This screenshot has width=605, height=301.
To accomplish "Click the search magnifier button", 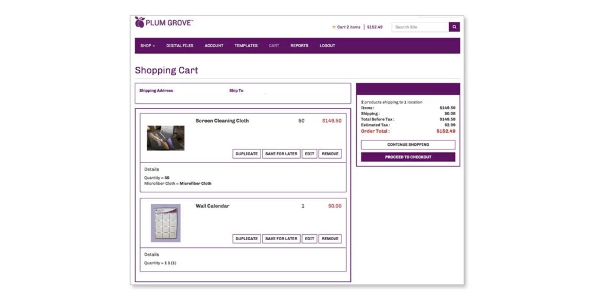I will point(454,27).
